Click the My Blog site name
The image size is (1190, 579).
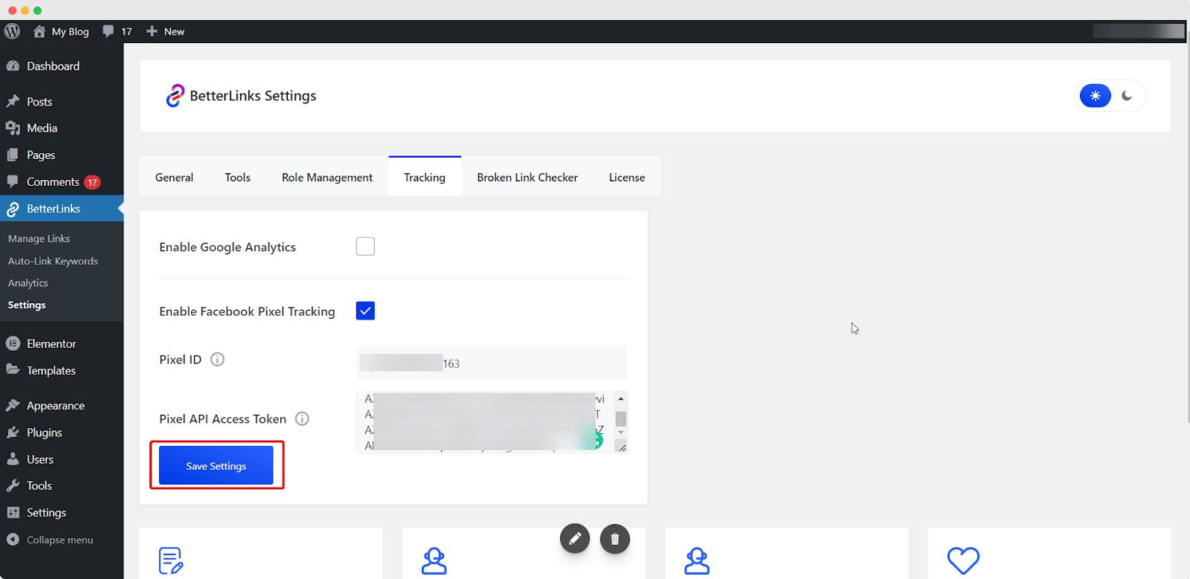click(71, 31)
